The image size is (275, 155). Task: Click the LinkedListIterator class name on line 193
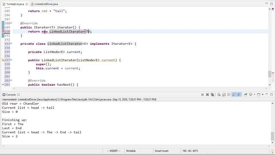[65, 43]
